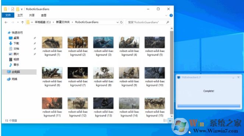The width and height of the screenshot is (244, 136).
Task: Click the Forward navigation arrow
Action: tap(13, 22)
